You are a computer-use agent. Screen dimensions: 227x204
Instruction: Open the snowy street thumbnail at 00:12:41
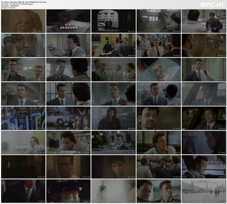point(204,21)
